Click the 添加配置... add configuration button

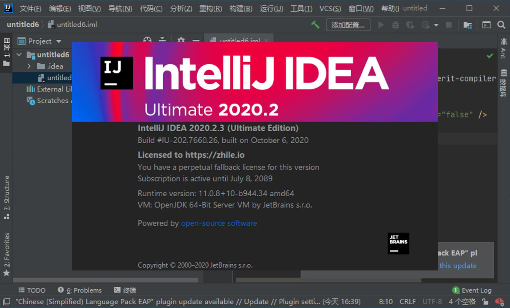(x=348, y=25)
